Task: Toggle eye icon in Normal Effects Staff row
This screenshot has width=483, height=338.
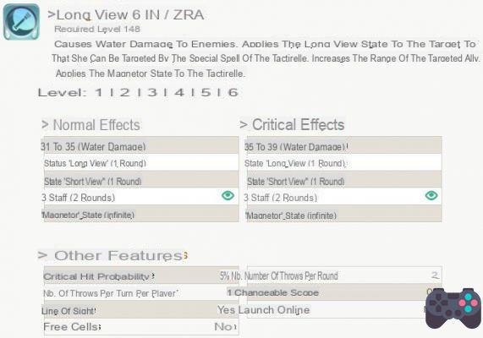Action: pyautogui.click(x=228, y=195)
